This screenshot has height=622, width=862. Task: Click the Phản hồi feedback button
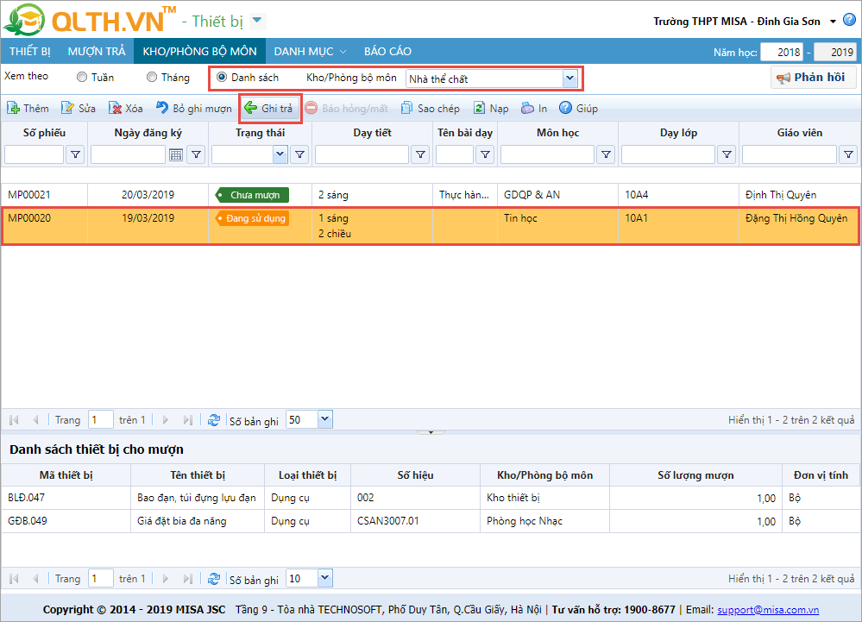pyautogui.click(x=813, y=77)
